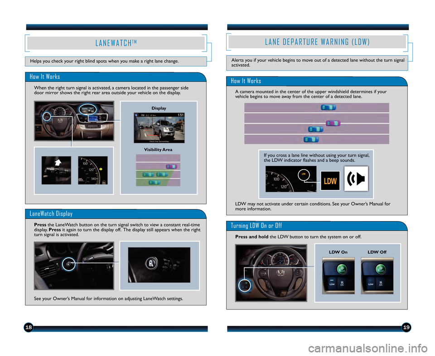Click the LANE DEPARTURE WARNING (LDW) title banner
435x356 pixels.
point(317,42)
